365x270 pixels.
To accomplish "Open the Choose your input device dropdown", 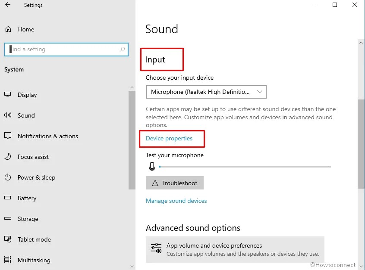I will pos(206,92).
